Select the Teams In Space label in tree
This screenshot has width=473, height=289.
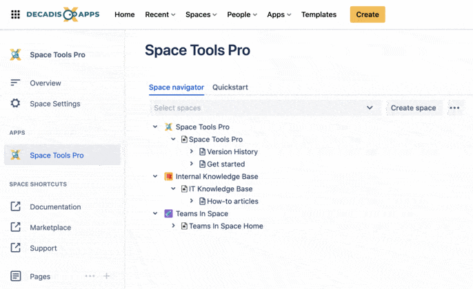pos(202,214)
